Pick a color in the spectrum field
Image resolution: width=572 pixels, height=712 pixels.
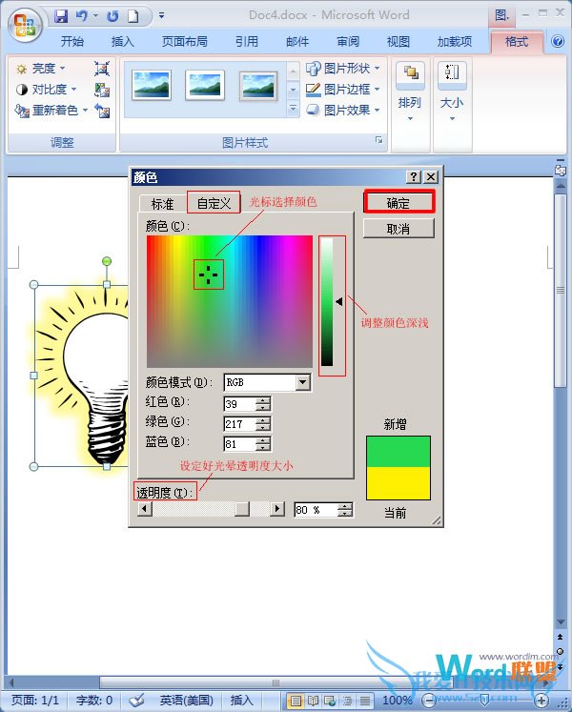[x=230, y=301]
